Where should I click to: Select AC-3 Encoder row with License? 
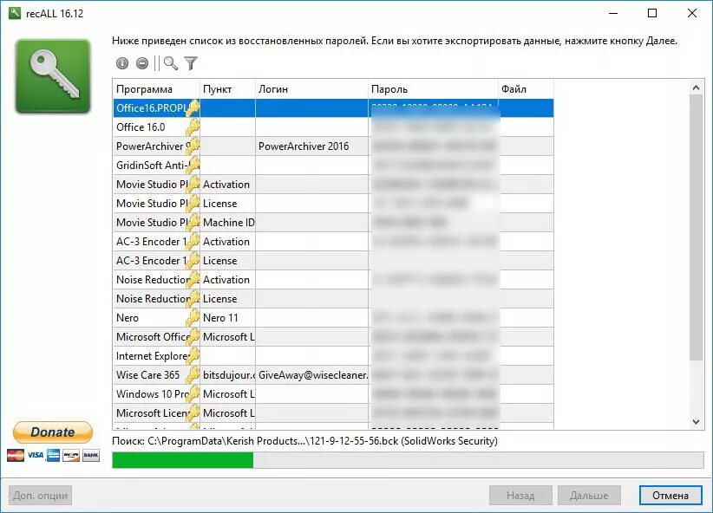click(333, 261)
